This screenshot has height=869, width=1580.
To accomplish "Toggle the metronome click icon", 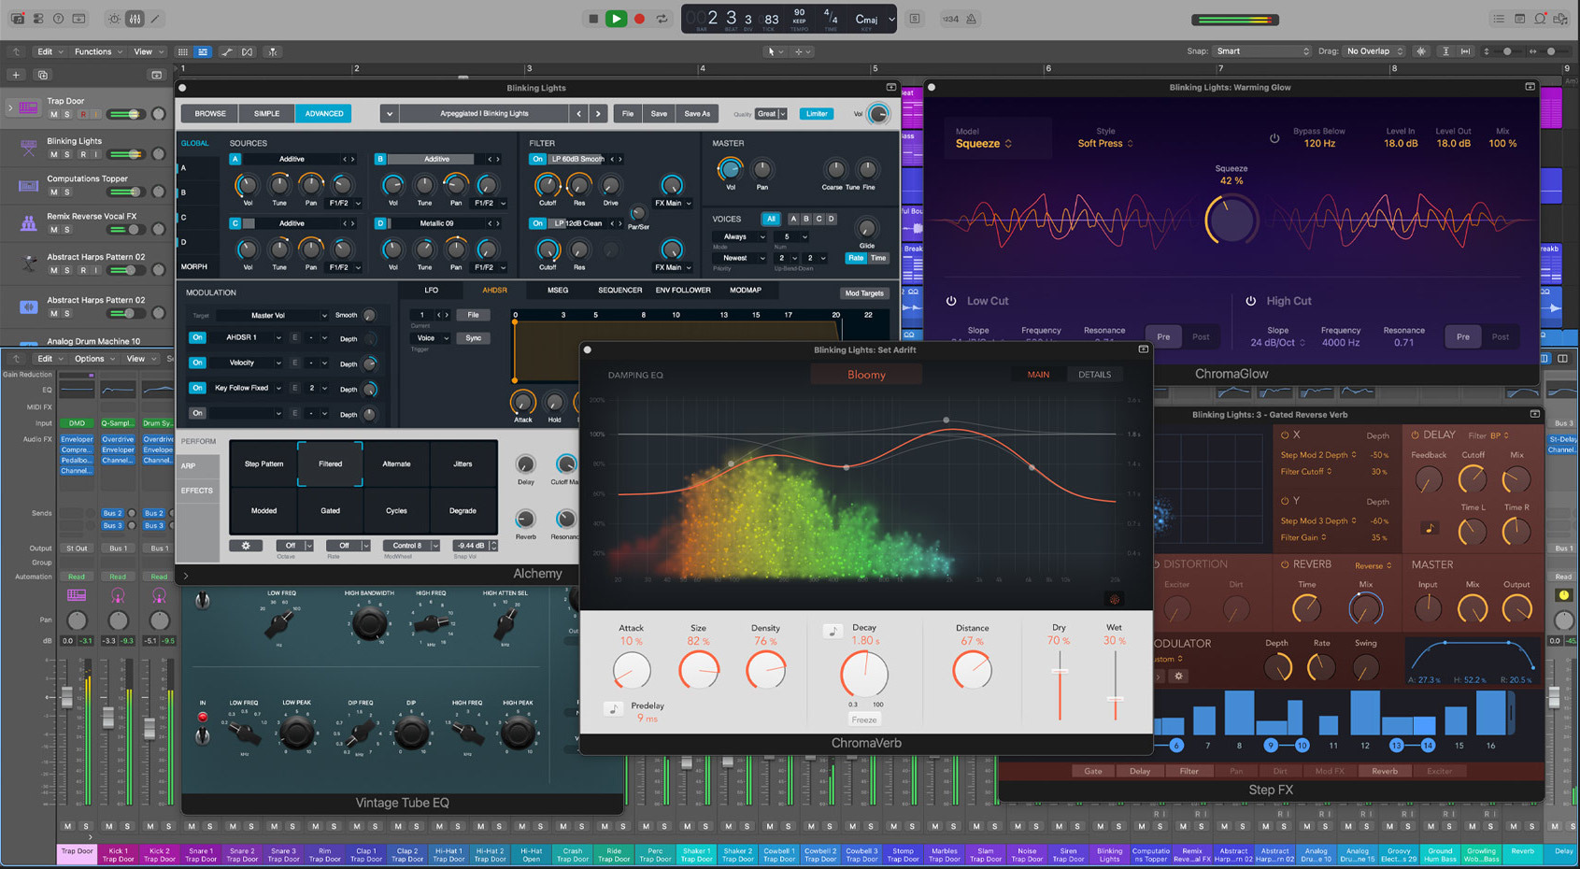I will [x=972, y=19].
